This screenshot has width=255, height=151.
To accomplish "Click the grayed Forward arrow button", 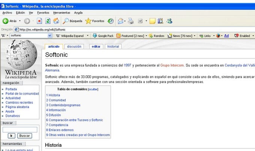I will (x=27, y=21).
